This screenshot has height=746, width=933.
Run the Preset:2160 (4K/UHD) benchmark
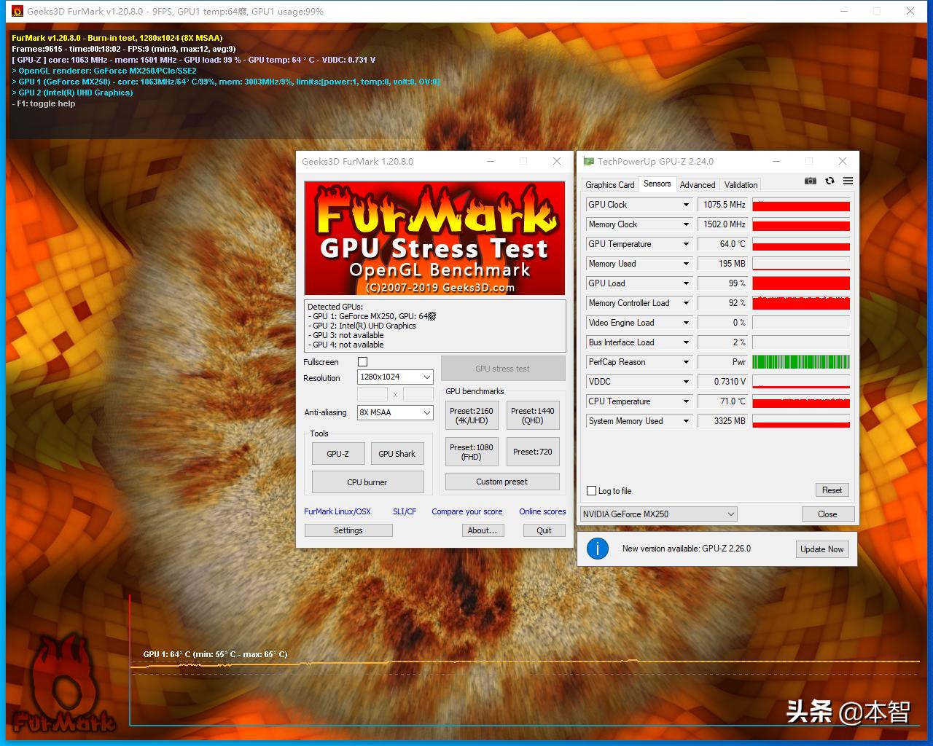[x=472, y=415]
